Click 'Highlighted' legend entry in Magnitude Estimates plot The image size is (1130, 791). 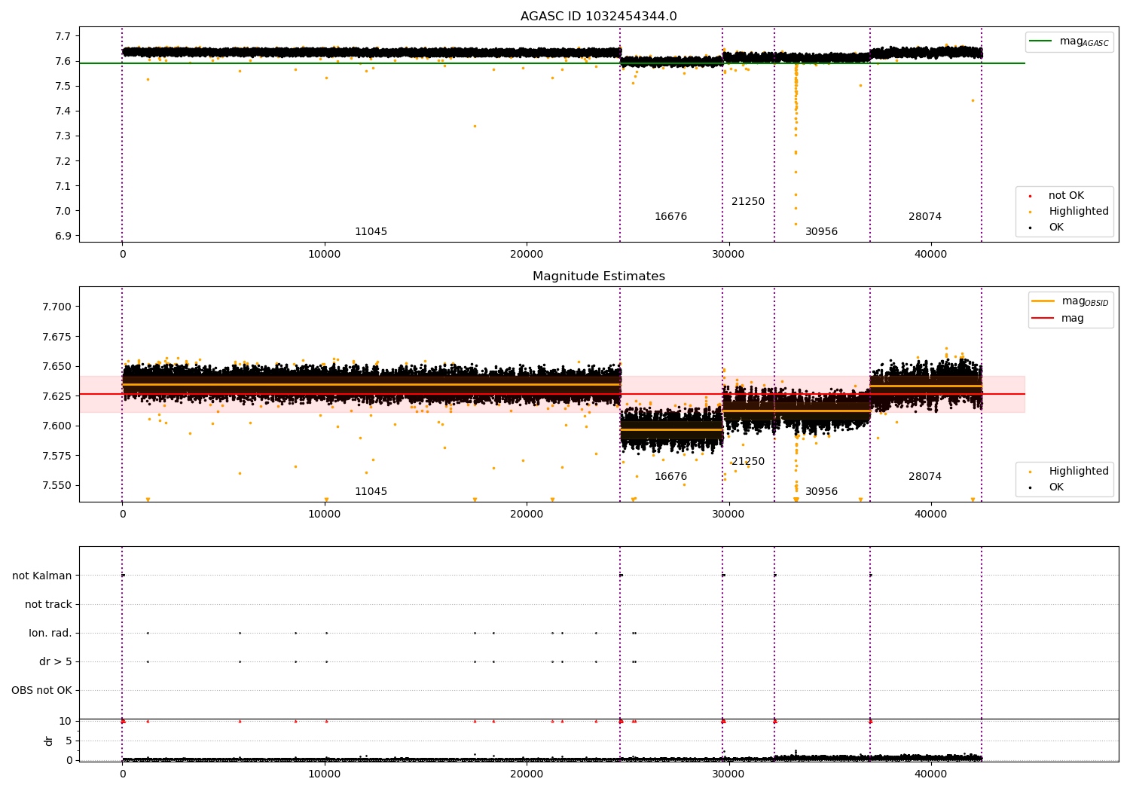tap(1078, 472)
